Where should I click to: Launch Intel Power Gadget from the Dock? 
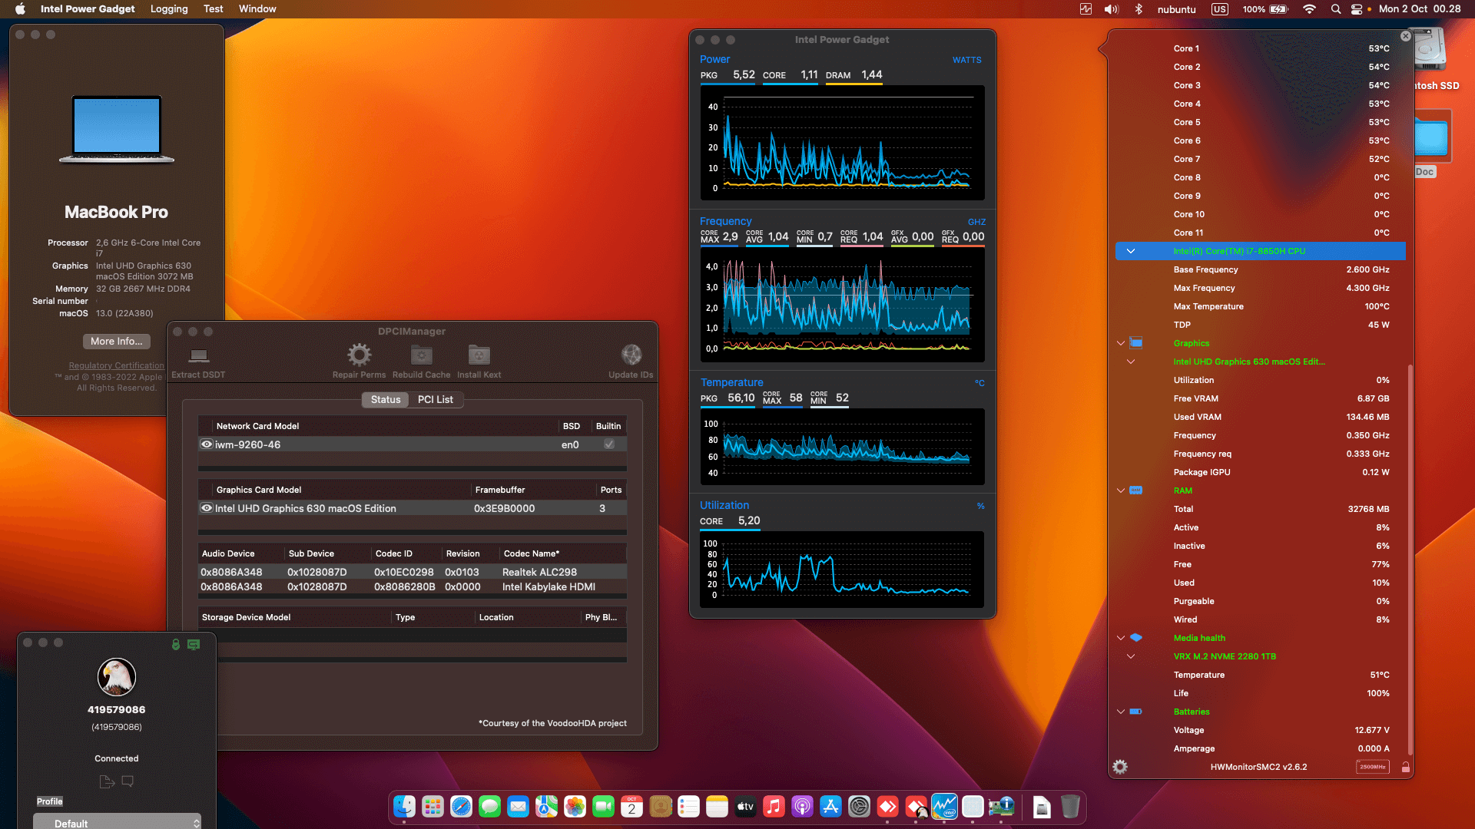pyautogui.click(x=944, y=807)
